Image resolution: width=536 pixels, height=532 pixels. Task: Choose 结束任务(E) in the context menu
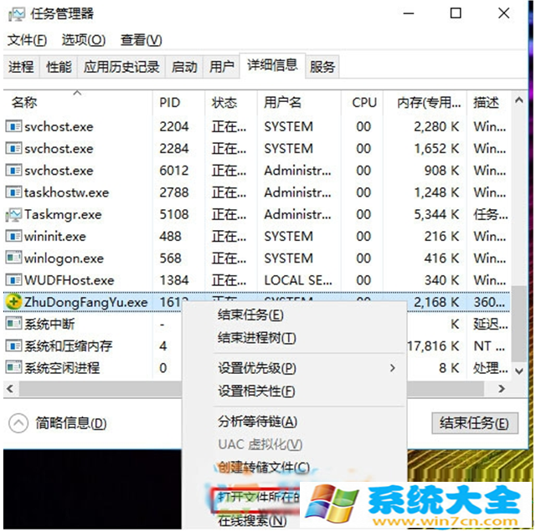(x=250, y=315)
